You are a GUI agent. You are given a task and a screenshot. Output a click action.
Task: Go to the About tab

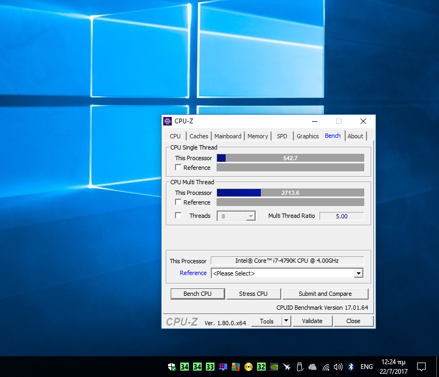pyautogui.click(x=355, y=136)
